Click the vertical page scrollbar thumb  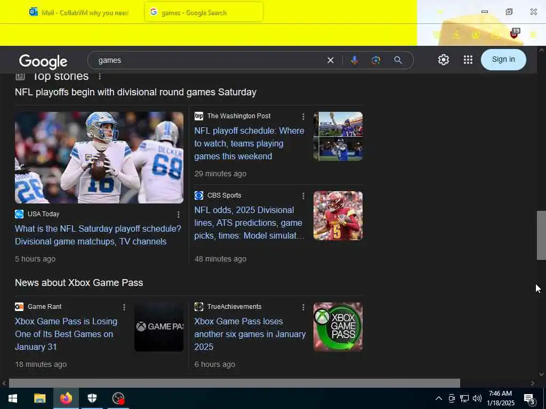(x=541, y=235)
